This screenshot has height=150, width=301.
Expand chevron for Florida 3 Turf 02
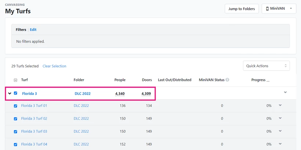[280, 118]
